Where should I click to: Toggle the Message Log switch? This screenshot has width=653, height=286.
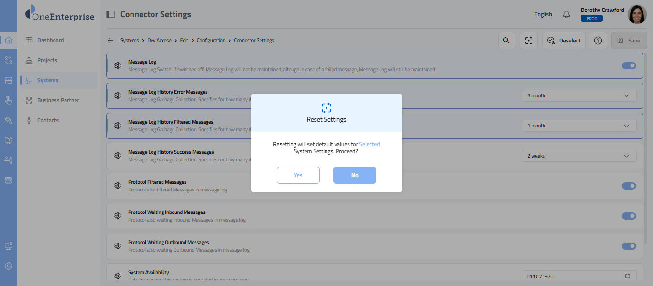629,65
